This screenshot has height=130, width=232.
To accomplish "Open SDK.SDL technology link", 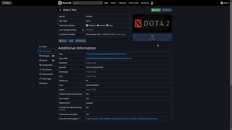I will tap(133, 119).
